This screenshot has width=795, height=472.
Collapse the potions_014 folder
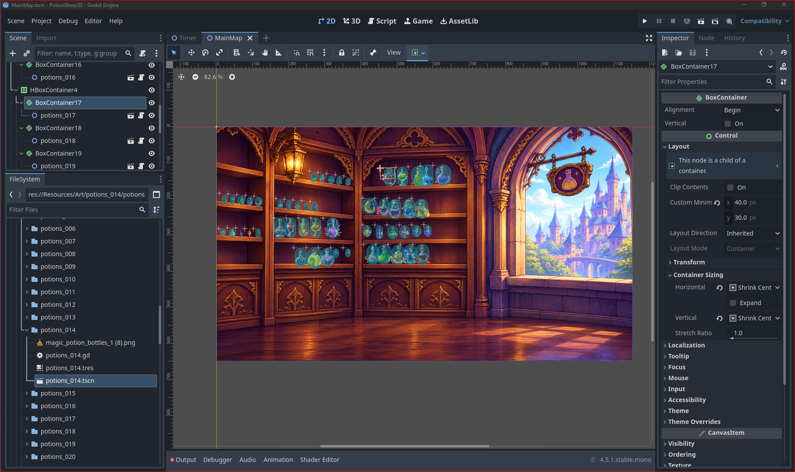tap(27, 330)
